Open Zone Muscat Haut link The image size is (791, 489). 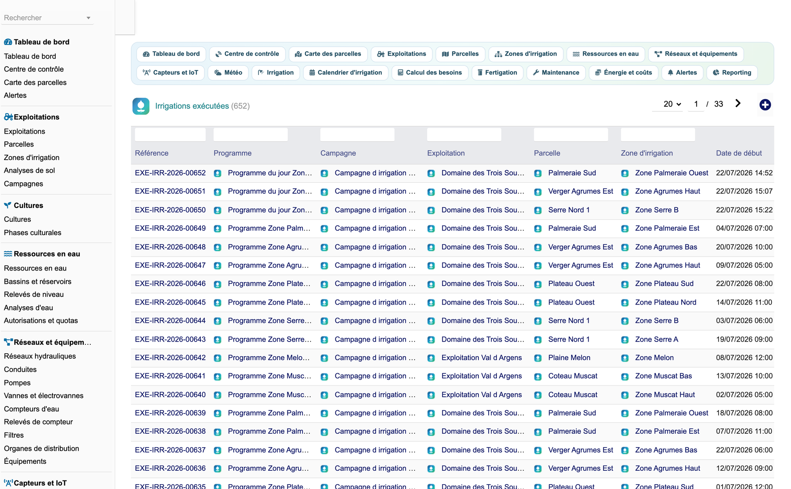[x=665, y=395]
